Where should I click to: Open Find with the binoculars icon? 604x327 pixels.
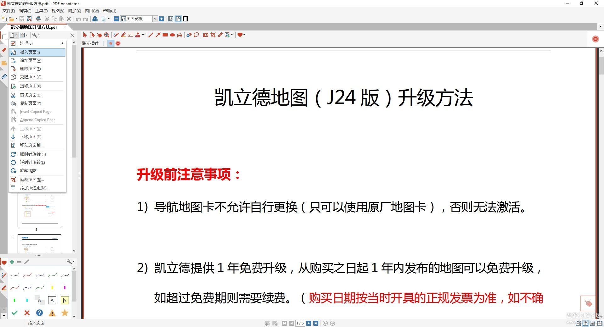[95, 19]
